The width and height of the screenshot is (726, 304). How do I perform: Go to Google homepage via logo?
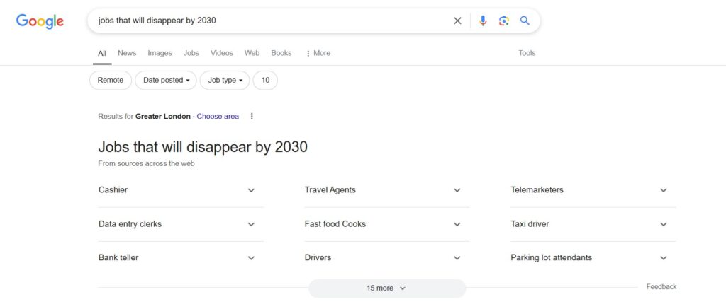tap(40, 21)
